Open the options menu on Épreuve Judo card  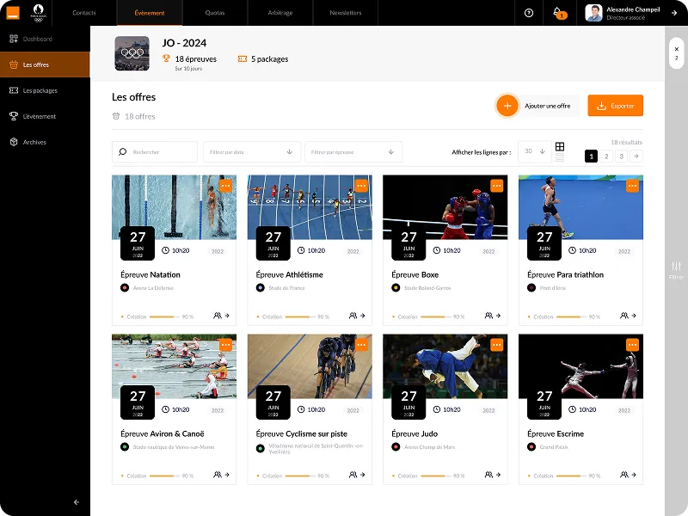click(x=497, y=345)
